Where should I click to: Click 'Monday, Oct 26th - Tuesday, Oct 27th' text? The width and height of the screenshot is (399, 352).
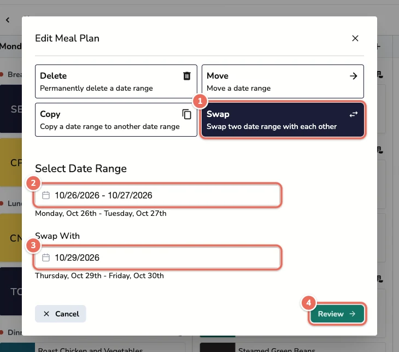tap(101, 213)
